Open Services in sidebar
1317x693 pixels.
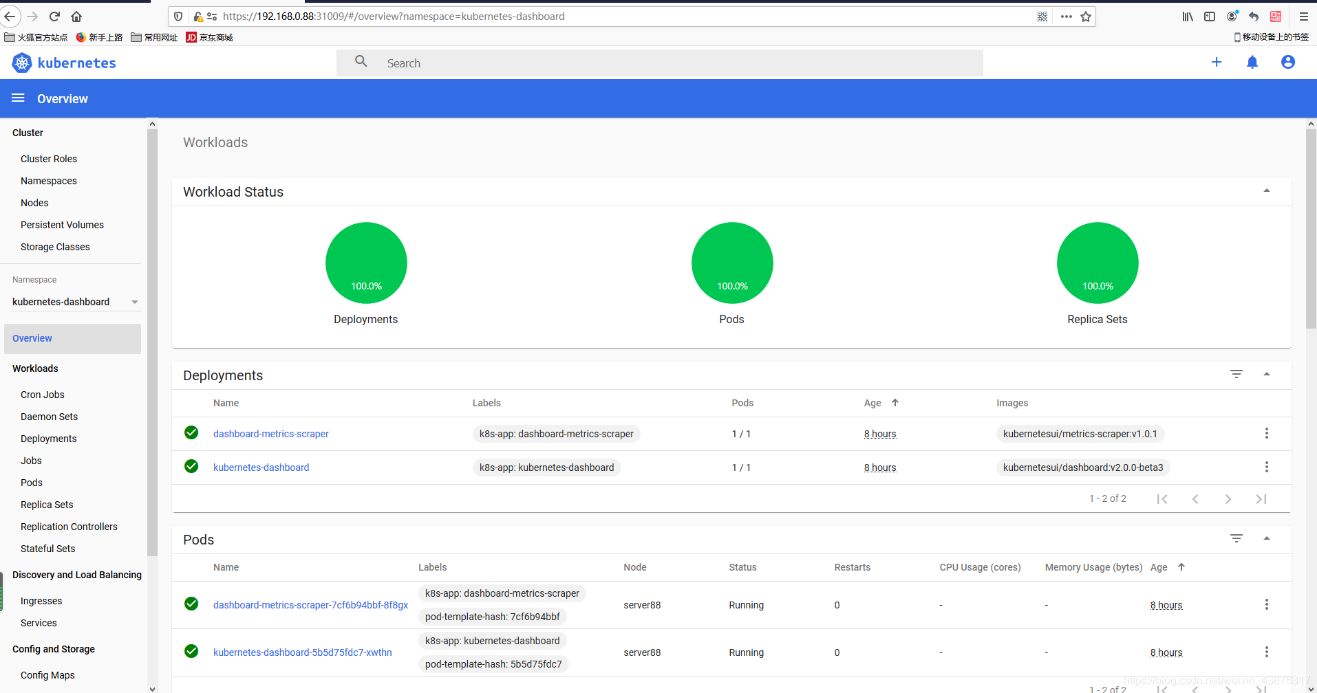point(39,623)
